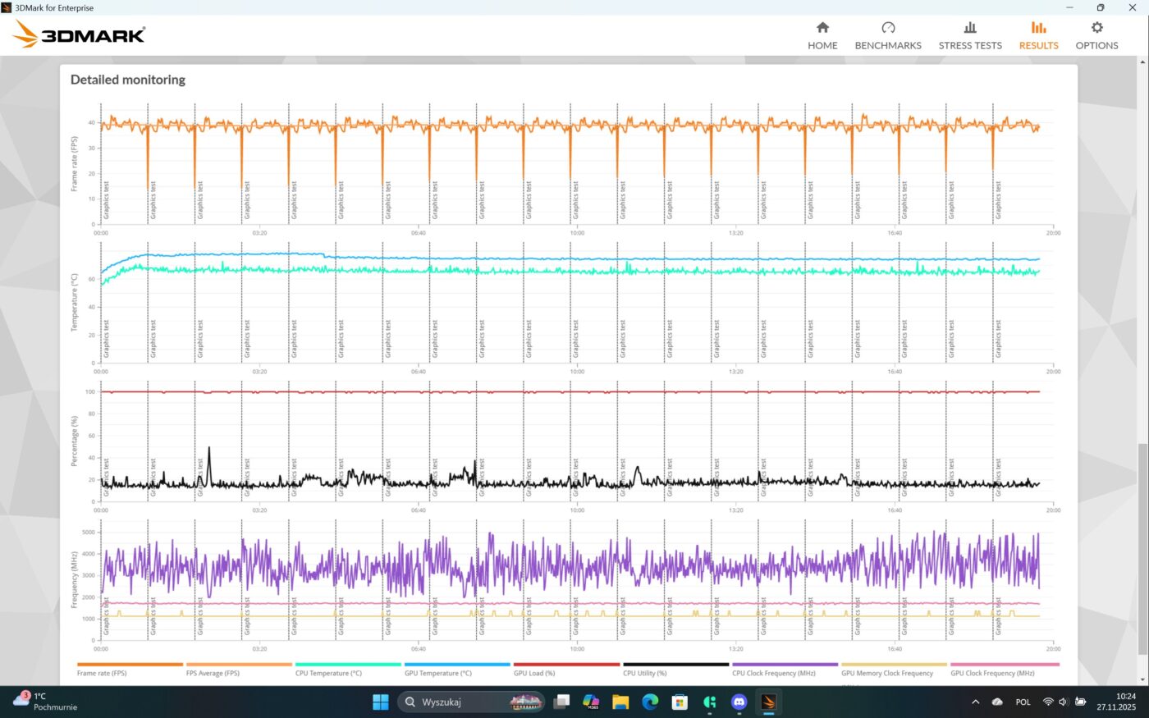Viewport: 1149px width, 718px height.
Task: Click the 3DMark logo
Action: pyautogui.click(x=80, y=34)
